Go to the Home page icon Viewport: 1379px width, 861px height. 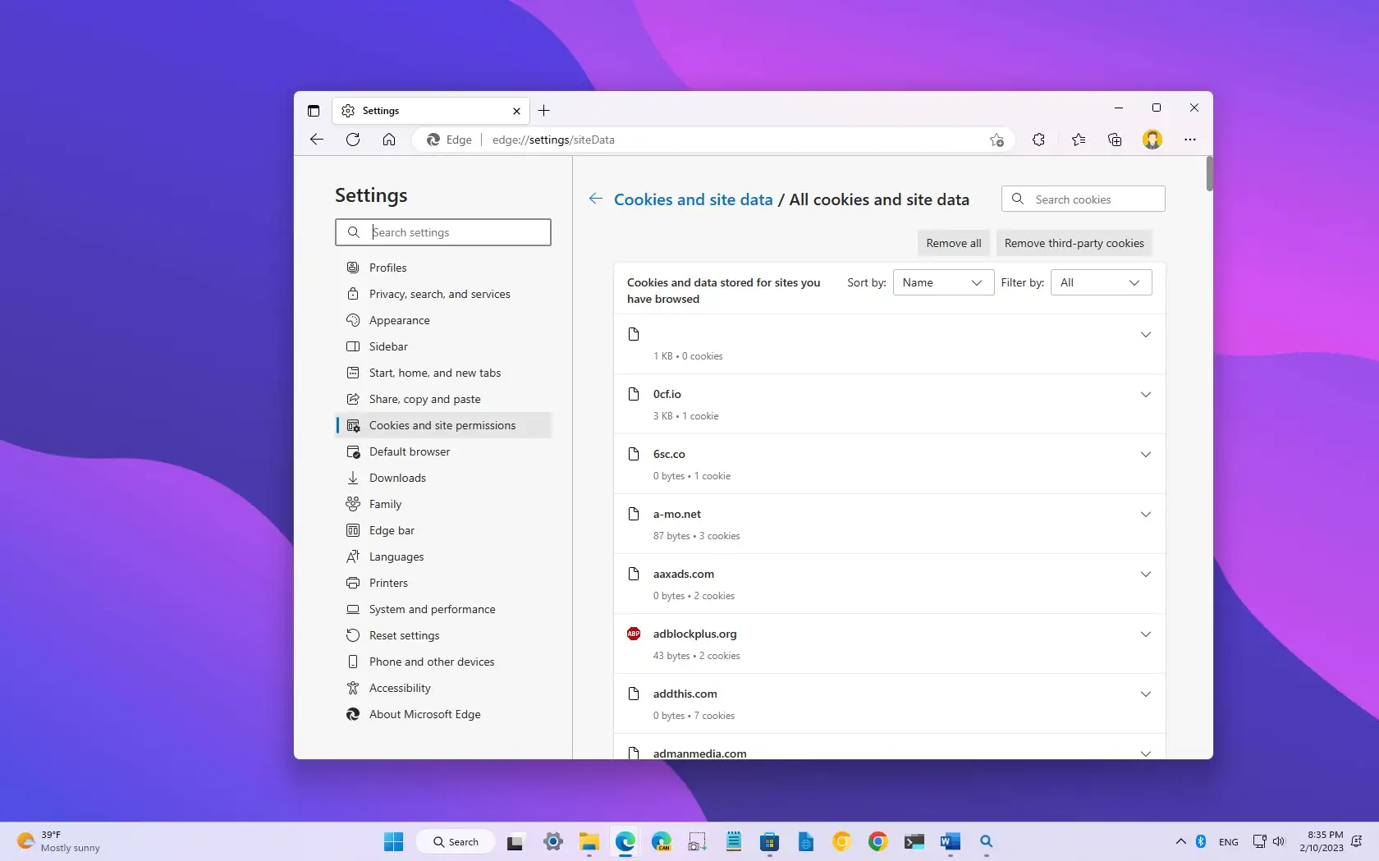click(389, 140)
